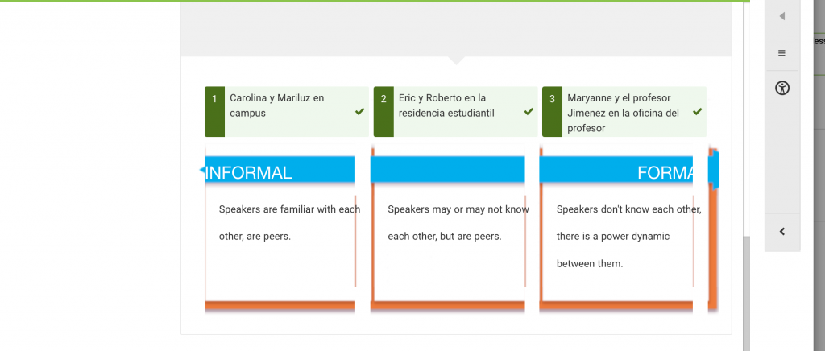Viewport: 825px width, 351px height.
Task: Select 'Eric y Roberto en la residencia estudiantil'
Action: [x=446, y=105]
